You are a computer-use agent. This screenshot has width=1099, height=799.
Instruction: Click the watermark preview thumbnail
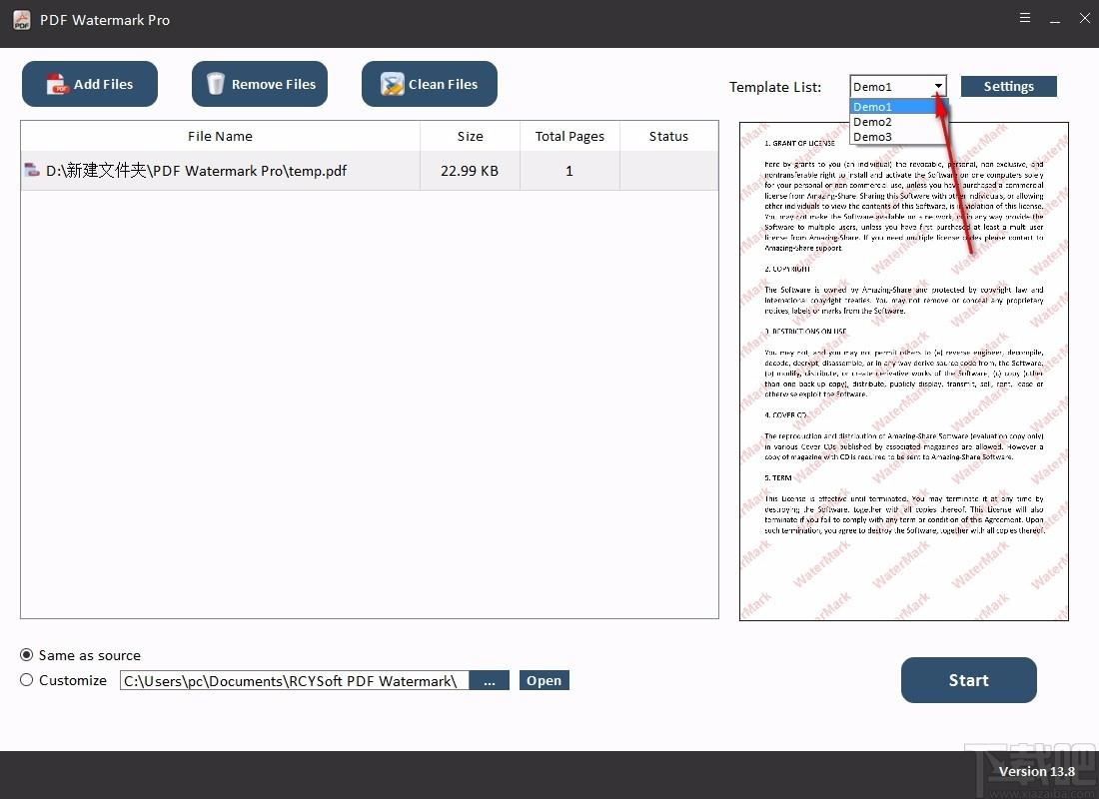tap(904, 372)
